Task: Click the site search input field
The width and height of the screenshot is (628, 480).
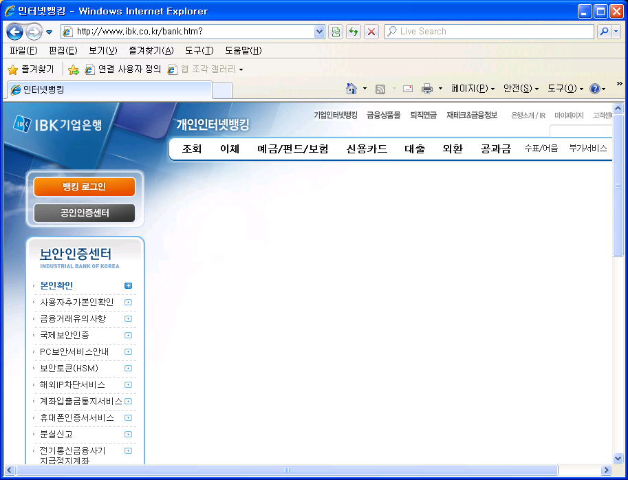Action: [581, 131]
